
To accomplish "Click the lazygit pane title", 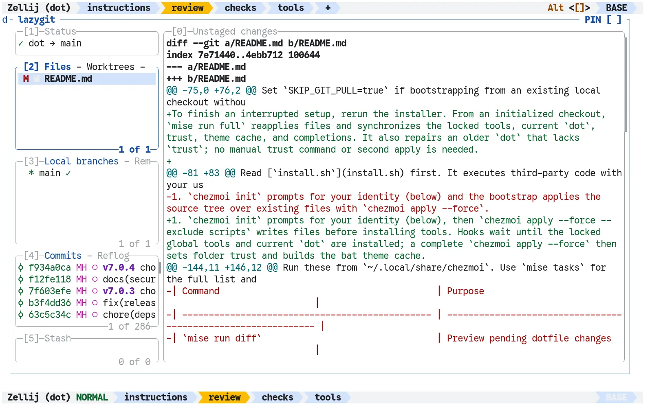I will click(36, 20).
